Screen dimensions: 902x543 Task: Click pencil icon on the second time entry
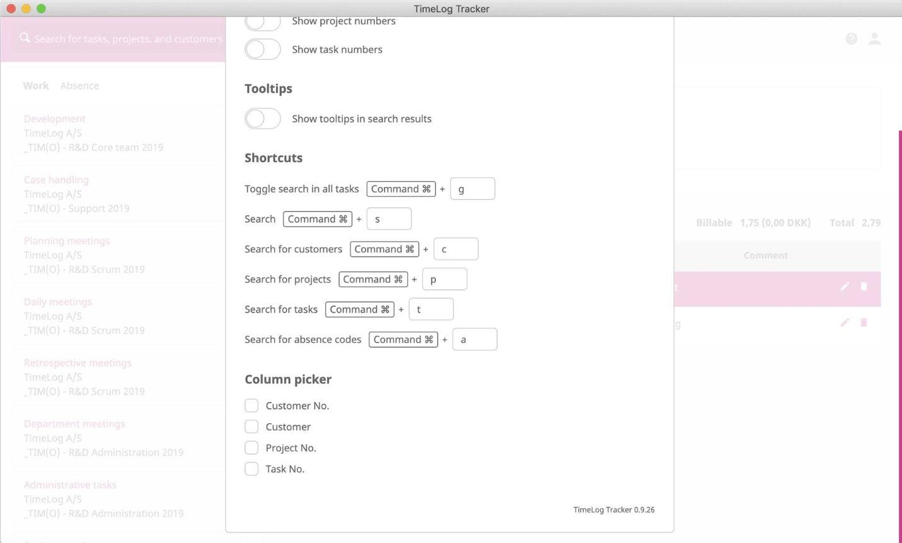click(x=845, y=323)
